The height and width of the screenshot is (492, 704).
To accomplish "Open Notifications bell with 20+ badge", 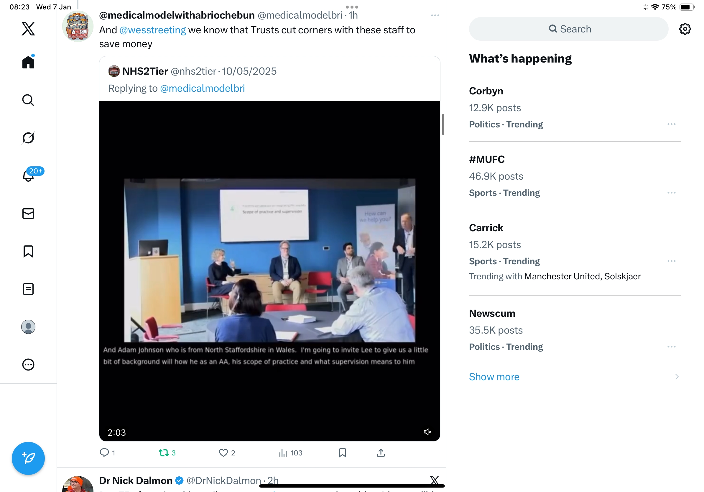I will 28,176.
